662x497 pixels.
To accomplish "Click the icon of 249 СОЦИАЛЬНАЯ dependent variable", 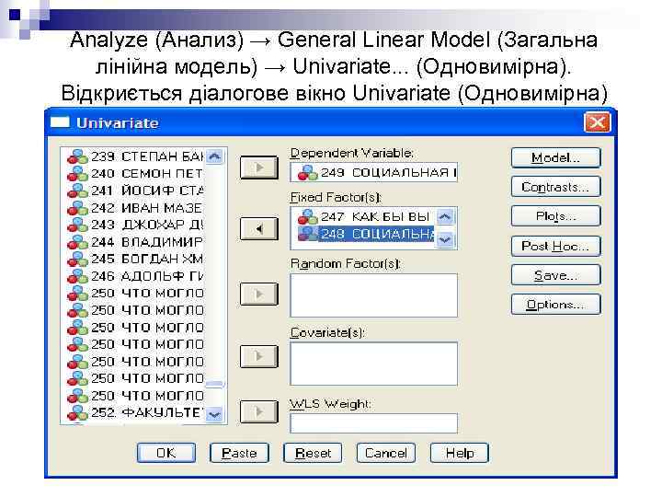I will click(307, 172).
